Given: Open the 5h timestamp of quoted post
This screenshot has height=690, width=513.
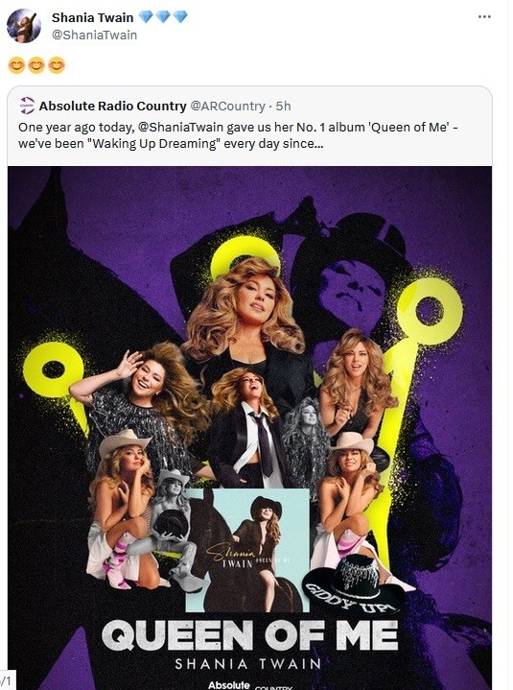Looking at the screenshot, I should tap(284, 107).
